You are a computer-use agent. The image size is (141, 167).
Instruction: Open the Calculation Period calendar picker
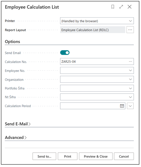click(122, 106)
